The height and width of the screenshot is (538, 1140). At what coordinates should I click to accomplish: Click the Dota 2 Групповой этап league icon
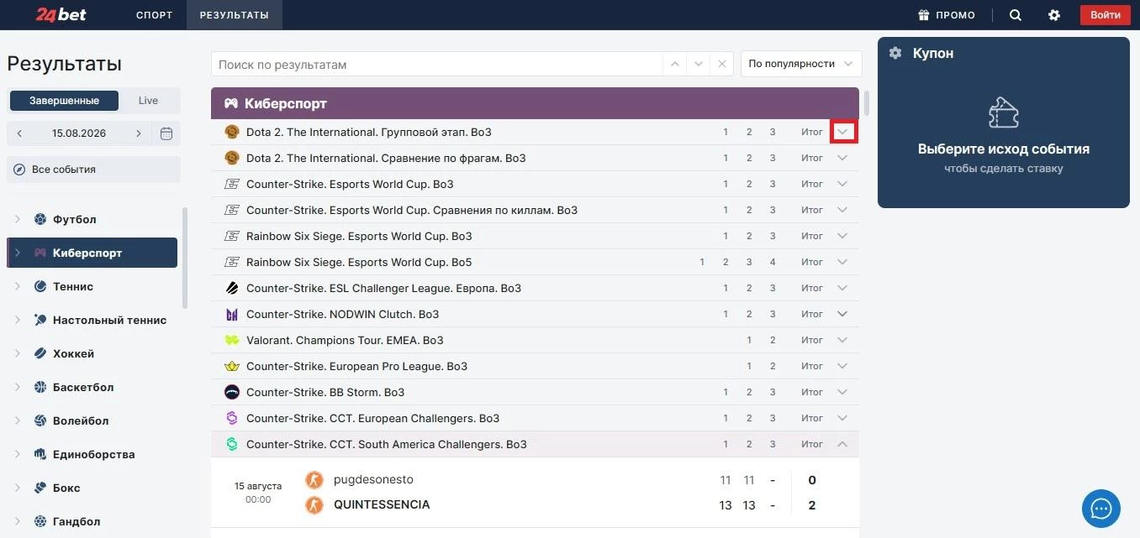click(232, 132)
